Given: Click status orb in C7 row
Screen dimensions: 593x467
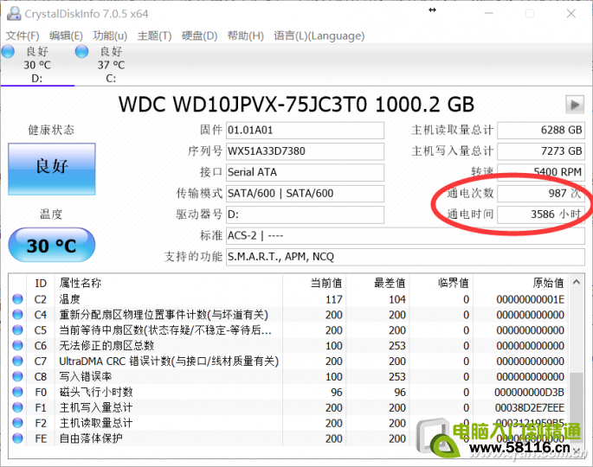Looking at the screenshot, I should click(17, 361).
